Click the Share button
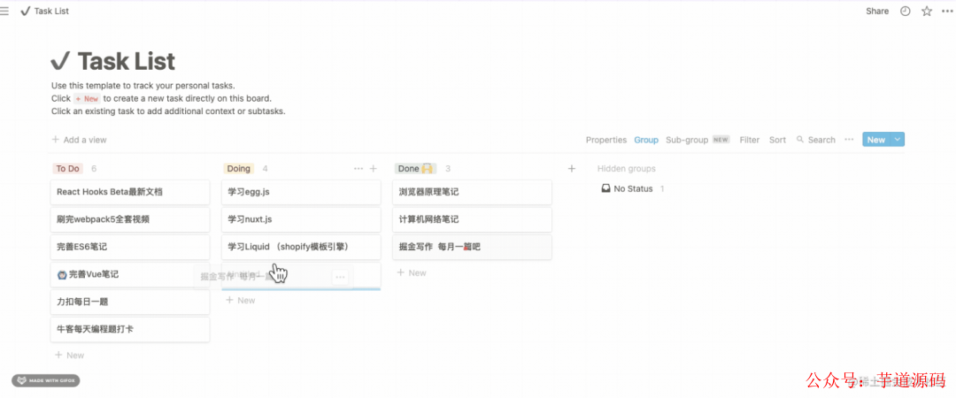956x398 pixels. [x=877, y=11]
